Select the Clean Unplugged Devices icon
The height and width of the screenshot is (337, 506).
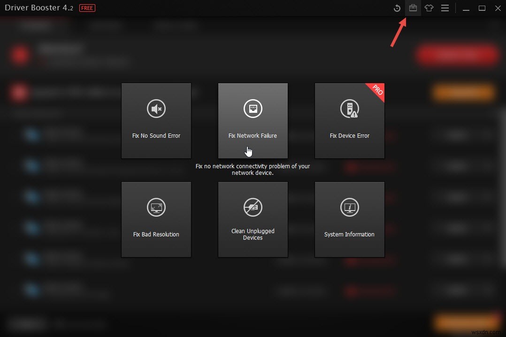coord(253,207)
